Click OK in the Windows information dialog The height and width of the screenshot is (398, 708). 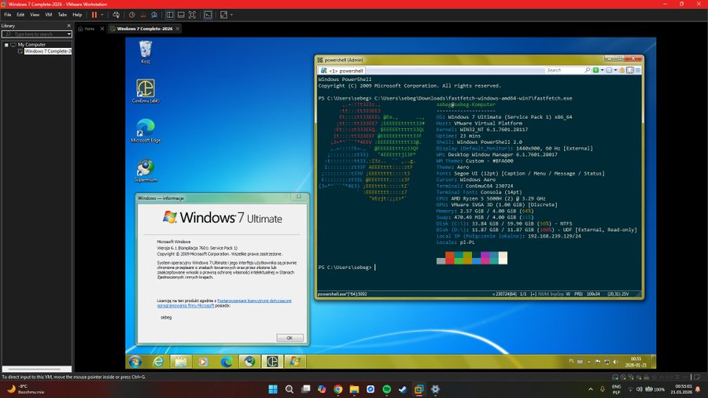pos(289,337)
